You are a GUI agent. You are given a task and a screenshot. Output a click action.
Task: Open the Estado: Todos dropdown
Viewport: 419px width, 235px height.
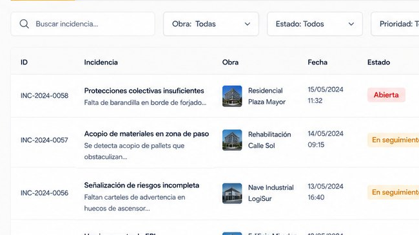pos(315,24)
